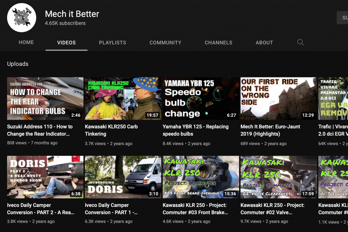Go to the About tab

pyautogui.click(x=264, y=43)
